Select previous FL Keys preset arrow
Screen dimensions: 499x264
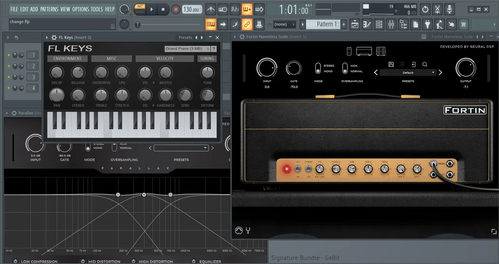coord(196,37)
